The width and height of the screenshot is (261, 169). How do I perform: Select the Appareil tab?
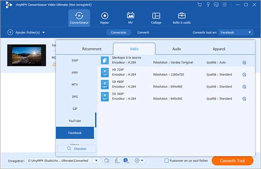click(219, 49)
